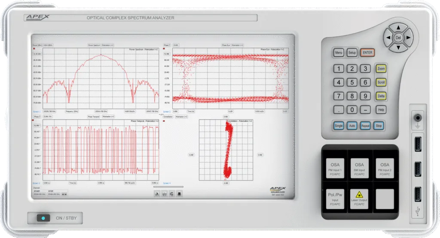The image size is (440, 238).
Task: Tap numeric key 5
Action: pyautogui.click(x=352, y=82)
